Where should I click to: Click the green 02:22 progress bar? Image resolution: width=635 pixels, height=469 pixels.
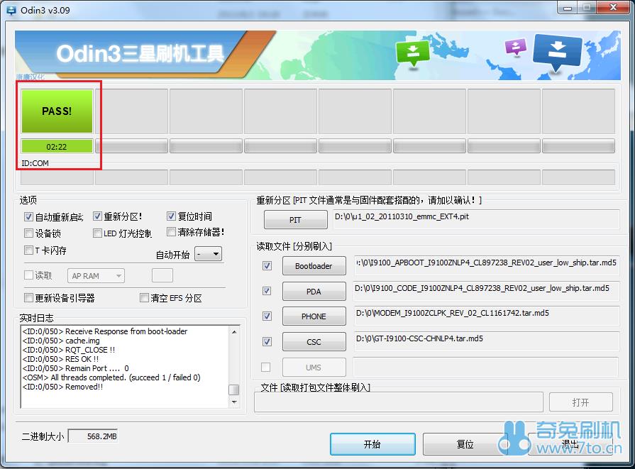tap(57, 147)
